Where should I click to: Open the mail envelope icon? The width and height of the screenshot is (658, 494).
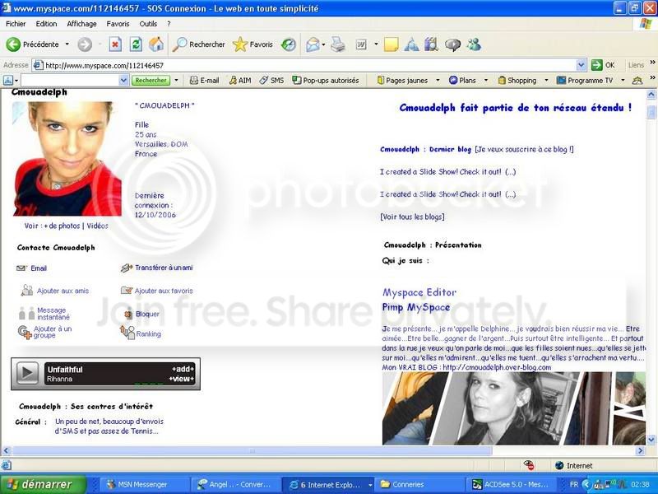pos(313,44)
